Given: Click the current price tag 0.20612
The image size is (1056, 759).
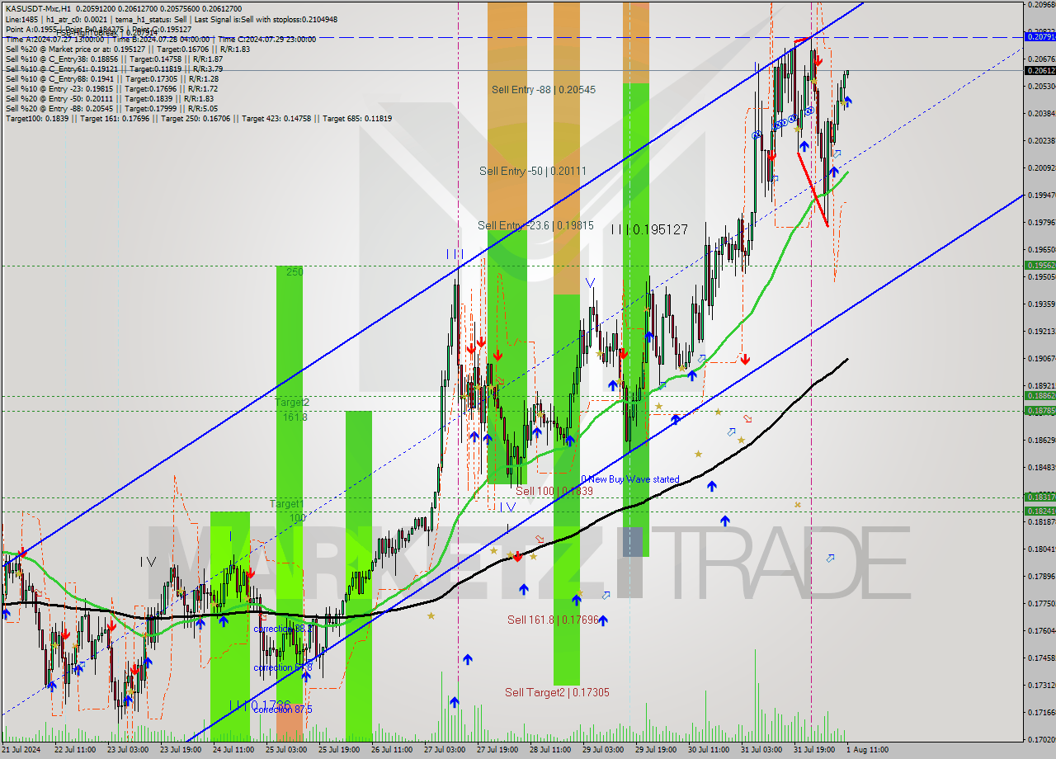Looking at the screenshot, I should [x=1039, y=71].
